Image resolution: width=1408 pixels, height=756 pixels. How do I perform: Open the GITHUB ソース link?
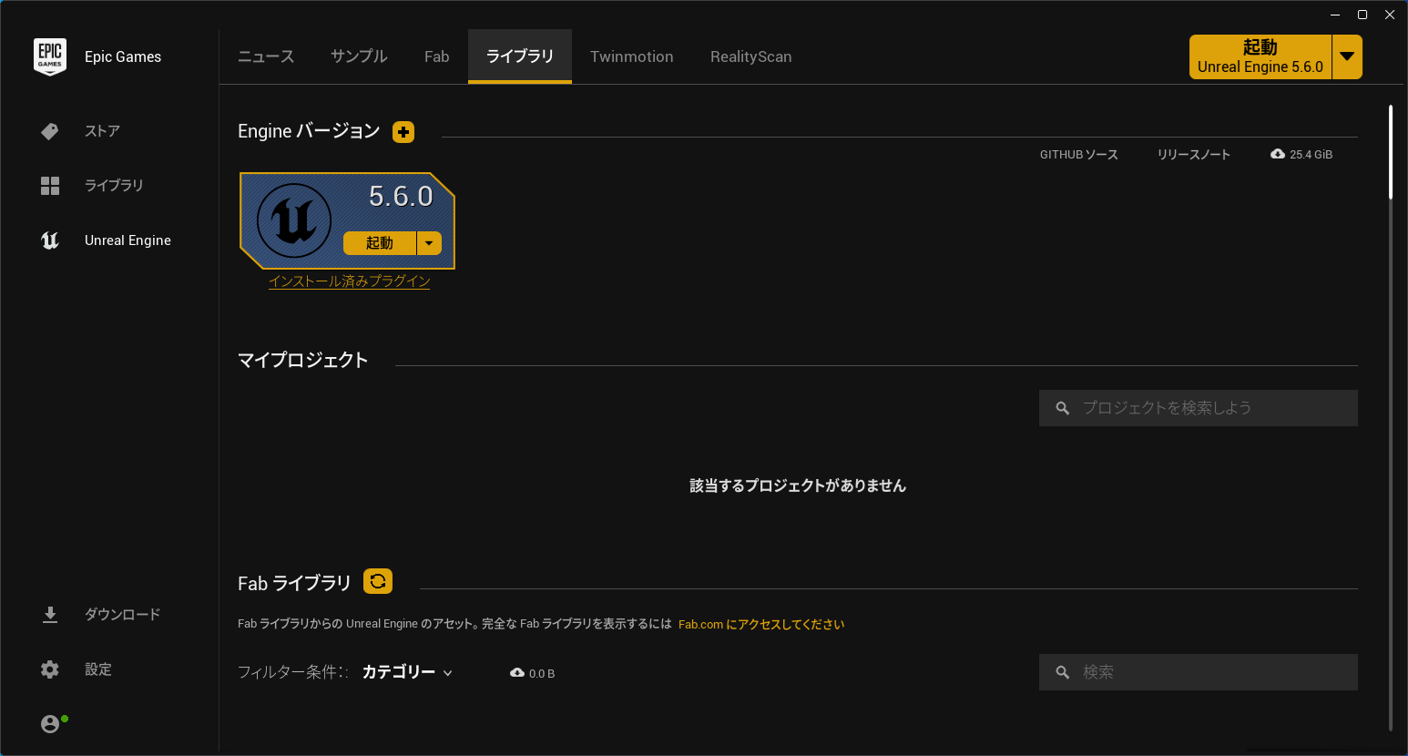[x=1079, y=155]
